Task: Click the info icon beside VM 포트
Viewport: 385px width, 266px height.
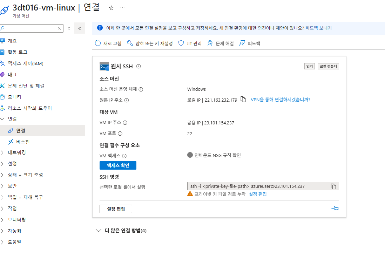Action: (120, 134)
